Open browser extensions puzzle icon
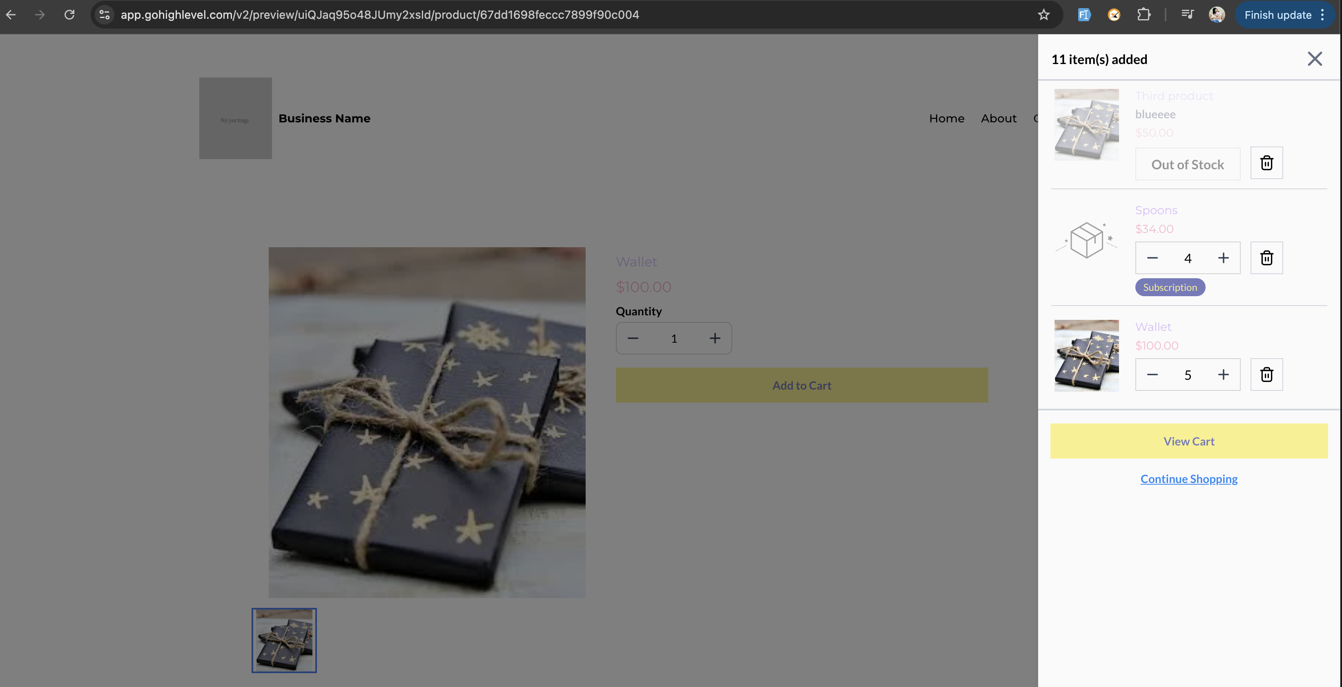 click(1144, 15)
